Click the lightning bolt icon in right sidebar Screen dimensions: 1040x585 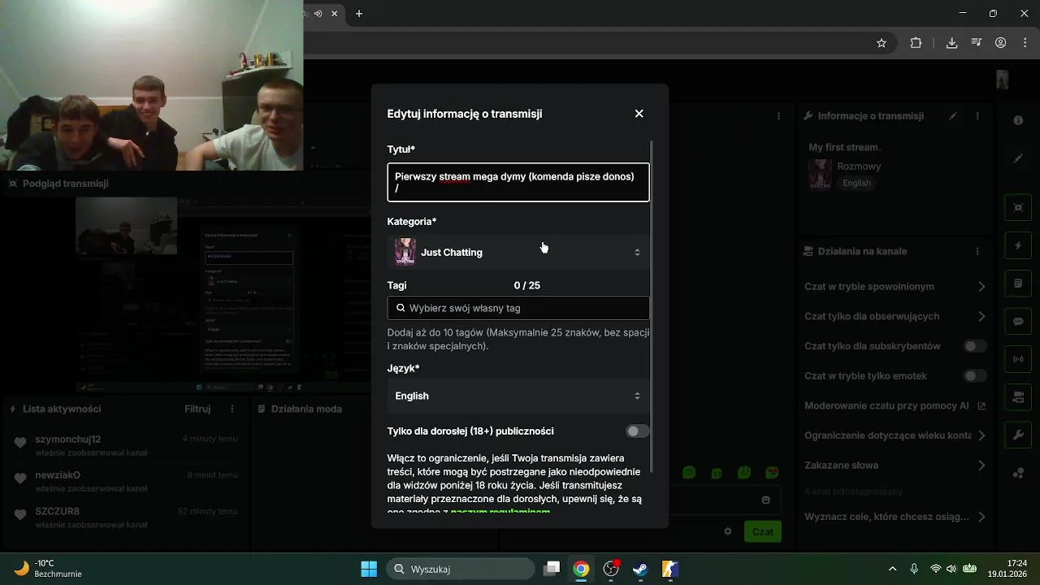(x=1018, y=245)
